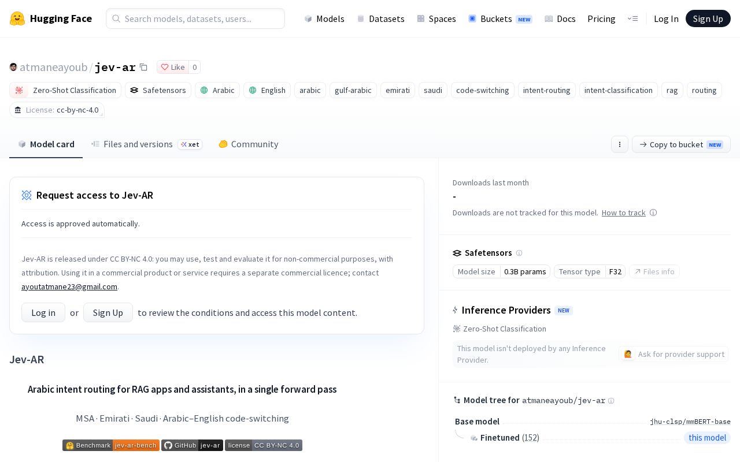Viewport: 740px width, 462px height.
Task: Like the jev-ar model
Action: point(173,67)
